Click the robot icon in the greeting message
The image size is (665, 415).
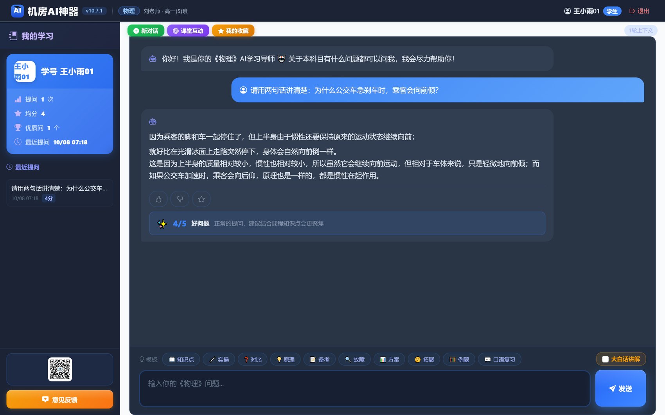[153, 59]
